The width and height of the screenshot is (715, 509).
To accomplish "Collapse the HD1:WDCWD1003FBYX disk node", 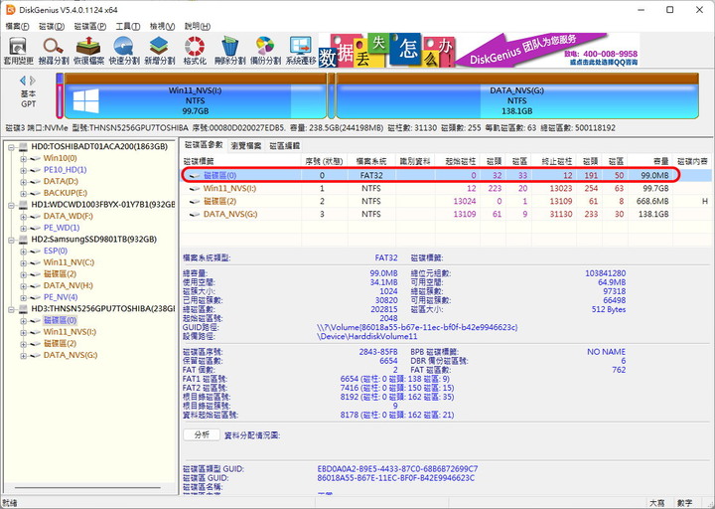I will [x=11, y=205].
